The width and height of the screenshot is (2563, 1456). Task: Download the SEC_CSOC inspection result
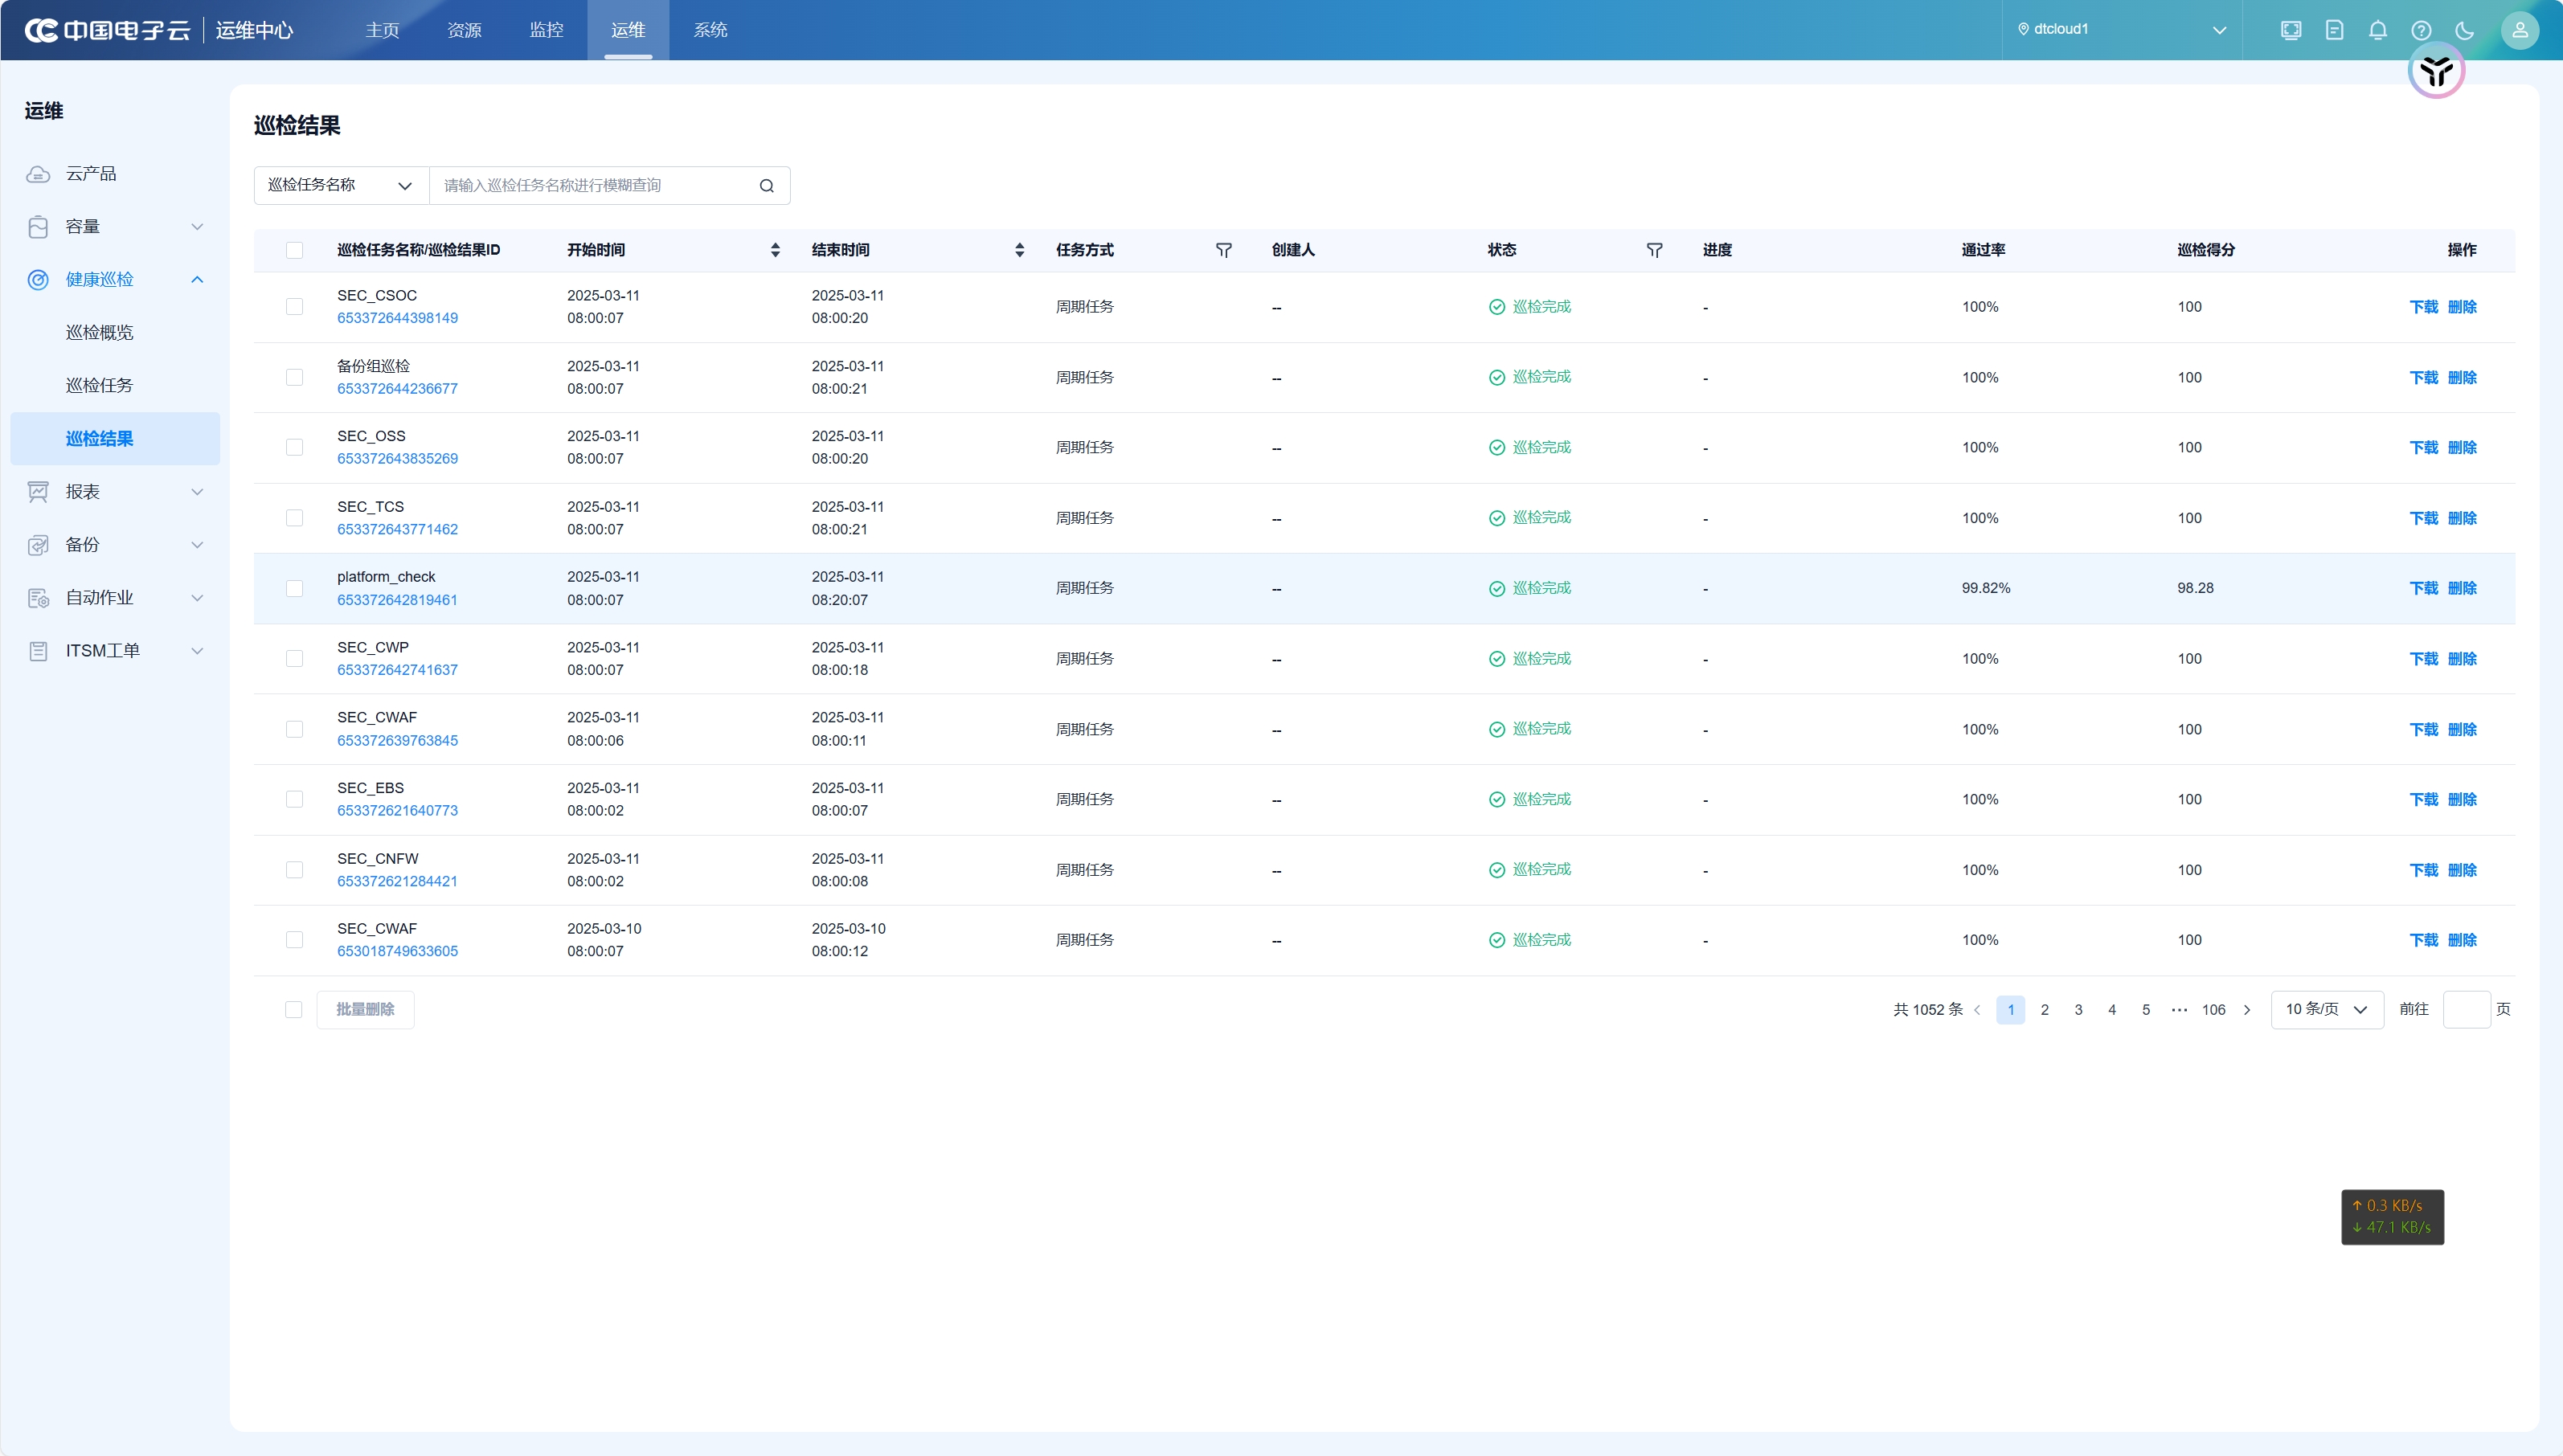tap(2423, 307)
